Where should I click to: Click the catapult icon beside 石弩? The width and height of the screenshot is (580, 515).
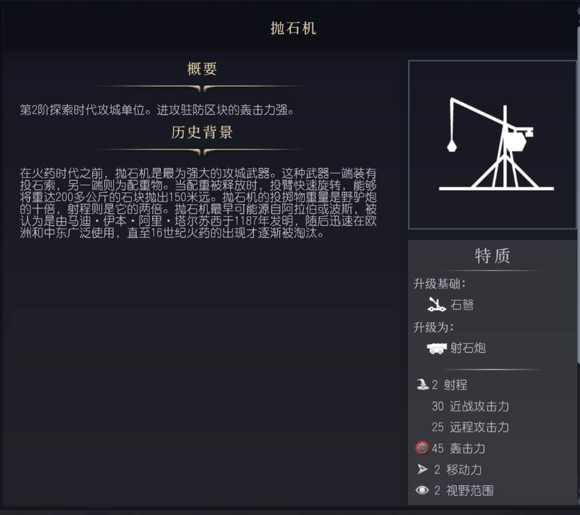click(x=436, y=305)
